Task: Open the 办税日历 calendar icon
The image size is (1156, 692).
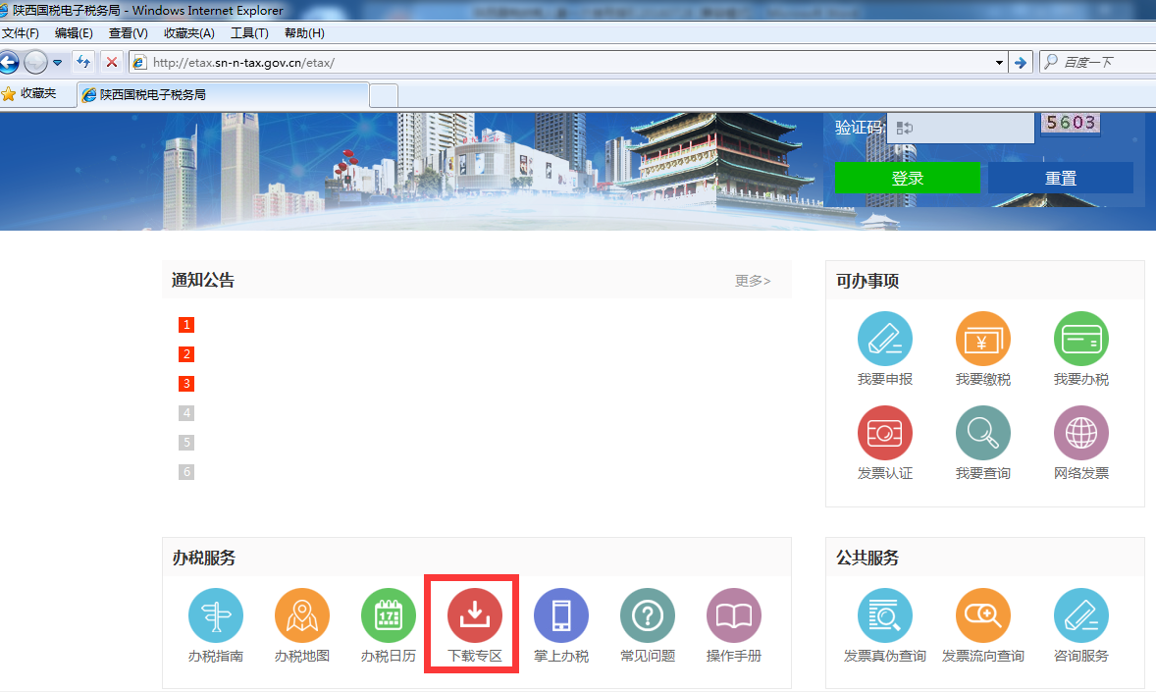Action: 388,614
